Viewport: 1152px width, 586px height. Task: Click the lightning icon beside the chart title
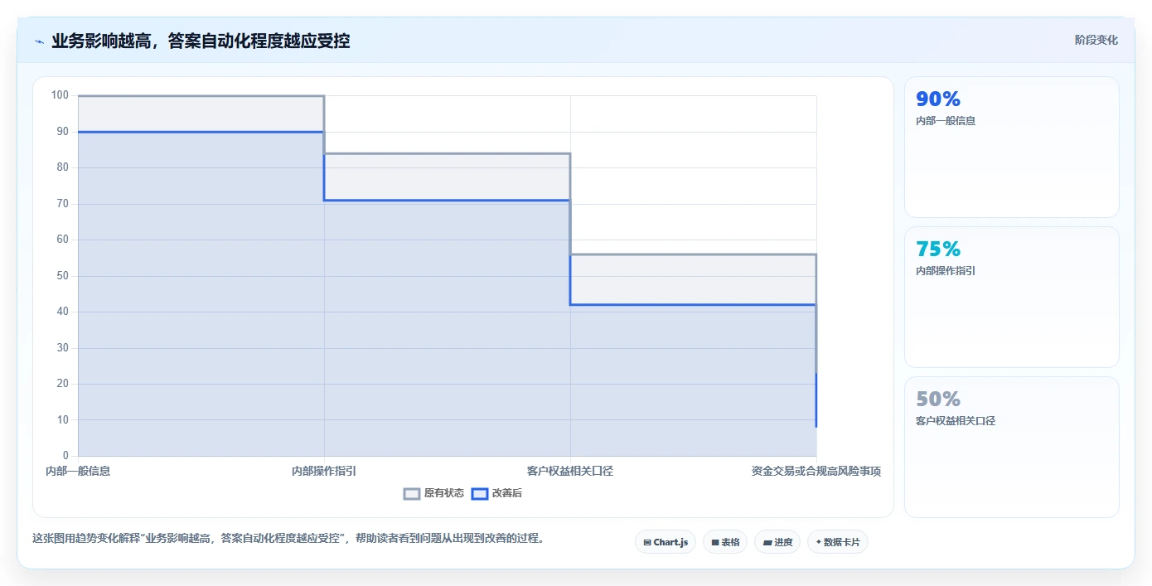39,41
